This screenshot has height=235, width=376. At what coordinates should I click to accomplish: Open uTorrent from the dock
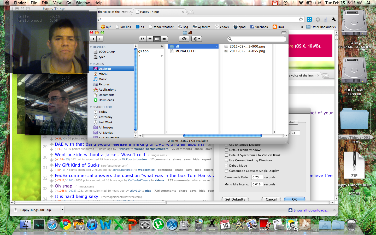pos(158,224)
